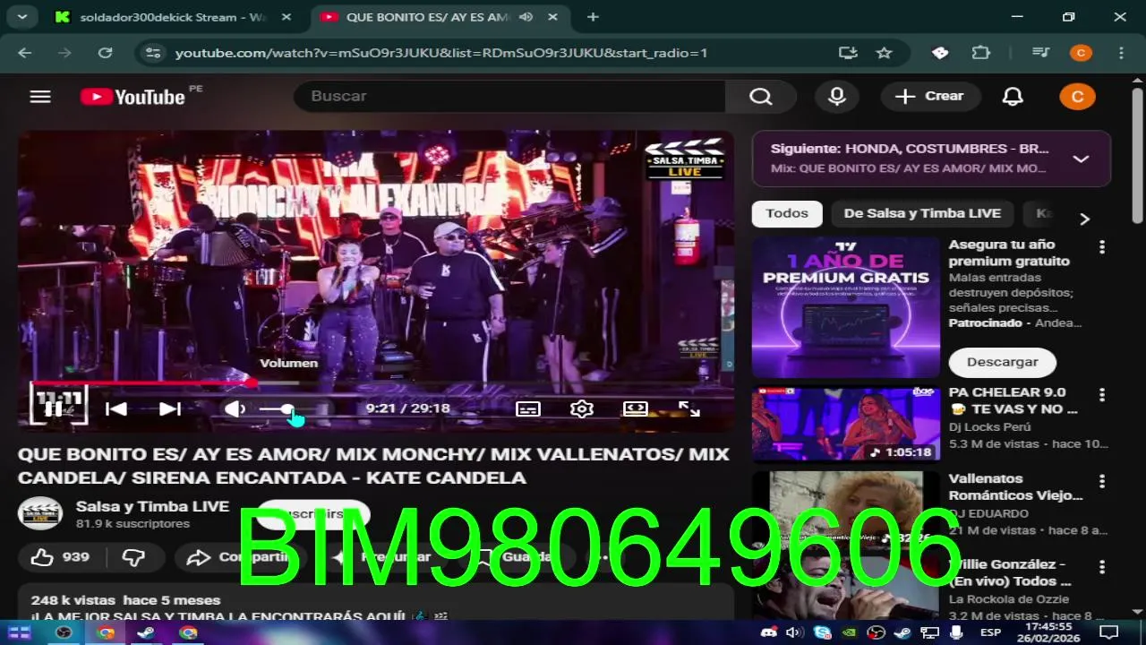Open the PA CHELEAR 9.0 video thumbnail
The width and height of the screenshot is (1146, 645).
coord(846,424)
